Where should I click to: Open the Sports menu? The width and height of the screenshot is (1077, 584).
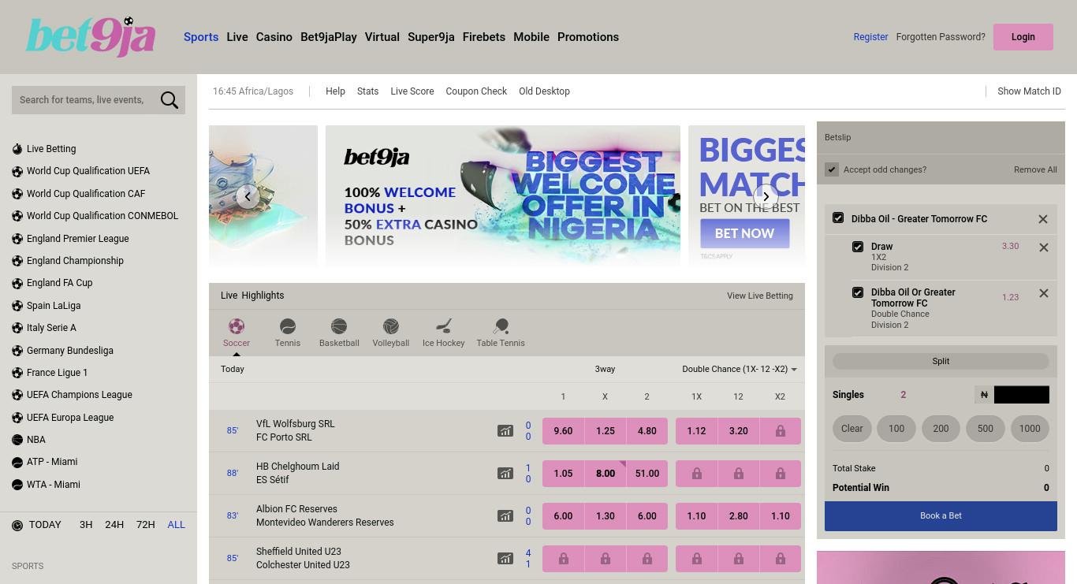click(x=201, y=37)
